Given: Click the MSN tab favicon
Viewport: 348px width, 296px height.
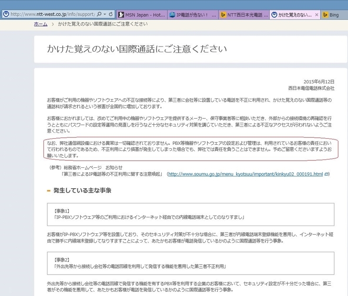Looking at the screenshot, I should click(x=121, y=15).
